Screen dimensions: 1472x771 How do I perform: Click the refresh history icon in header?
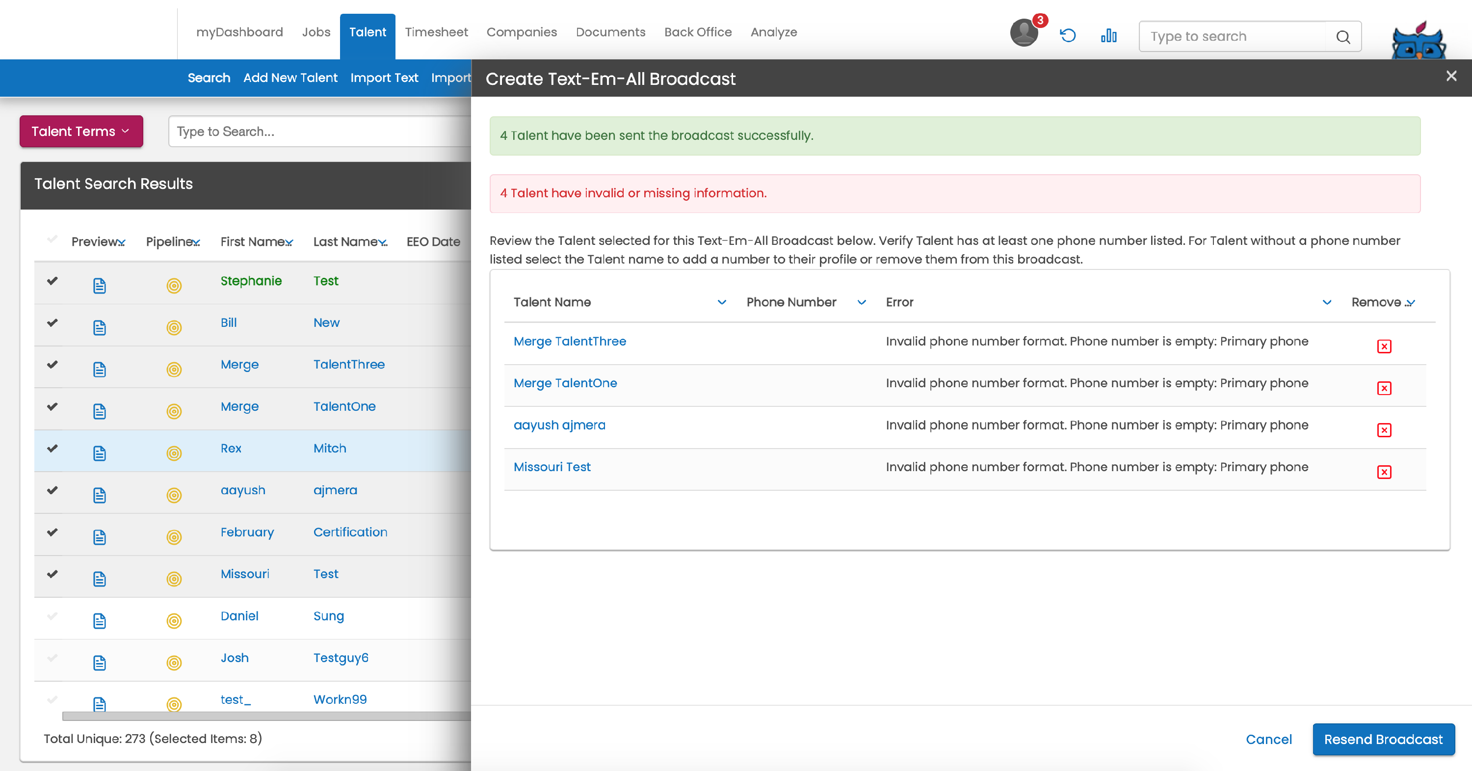coord(1067,35)
